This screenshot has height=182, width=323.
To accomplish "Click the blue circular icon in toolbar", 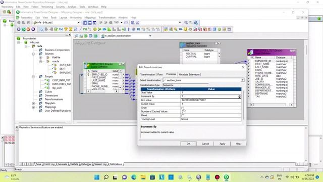I will (x=19, y=29).
